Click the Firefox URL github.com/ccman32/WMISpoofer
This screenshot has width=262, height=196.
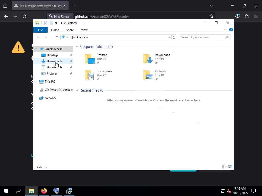point(102,17)
